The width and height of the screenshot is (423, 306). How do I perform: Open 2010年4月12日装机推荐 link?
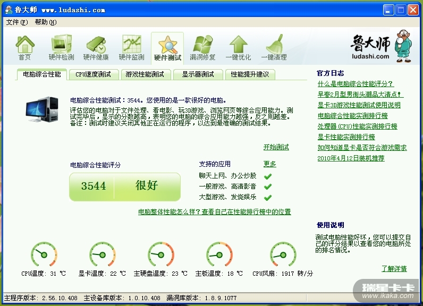pyautogui.click(x=351, y=158)
